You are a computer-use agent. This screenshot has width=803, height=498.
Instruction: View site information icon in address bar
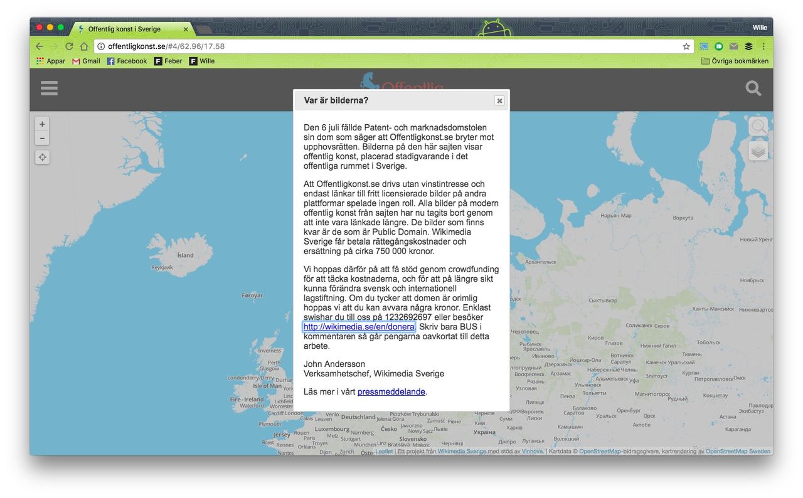pos(101,46)
